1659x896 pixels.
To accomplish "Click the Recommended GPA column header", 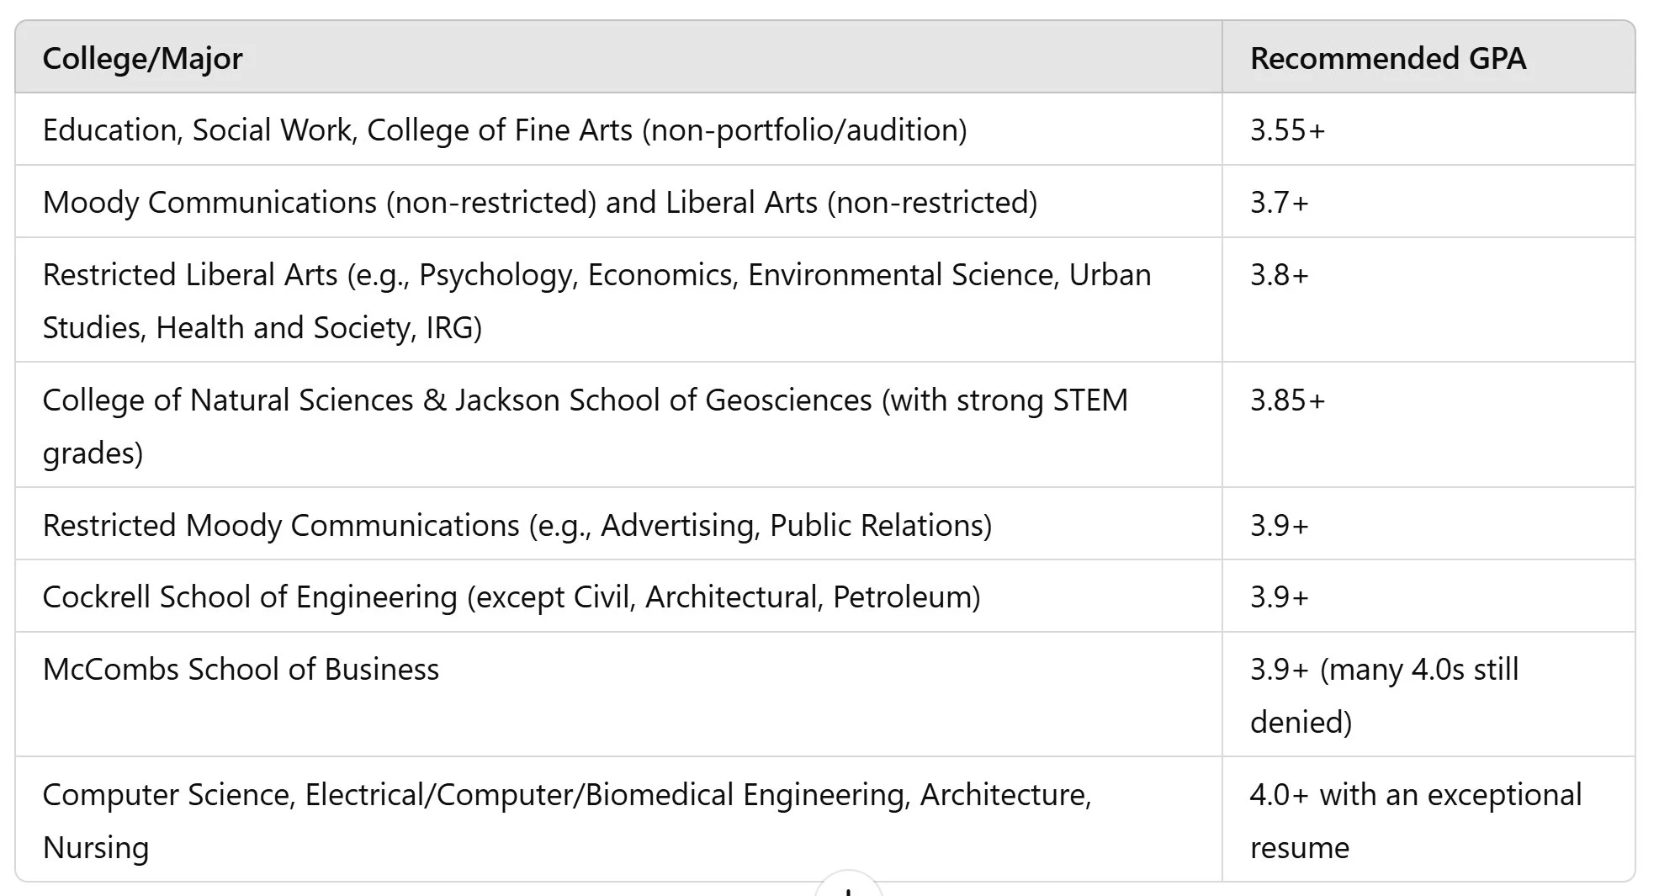I will coord(1387,58).
